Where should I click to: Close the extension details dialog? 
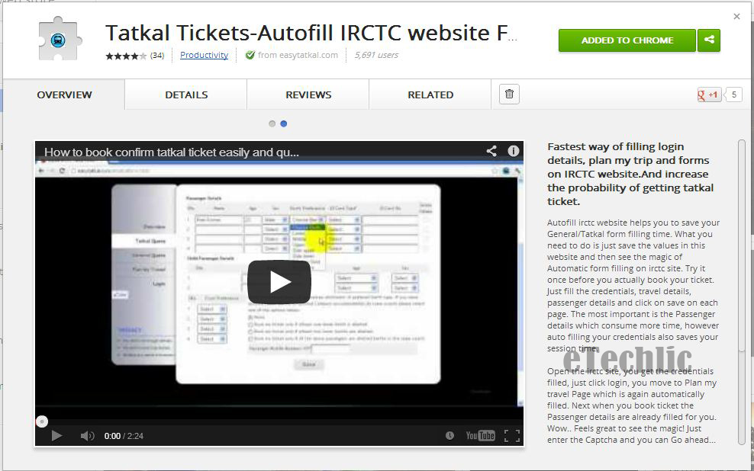tap(736, 16)
